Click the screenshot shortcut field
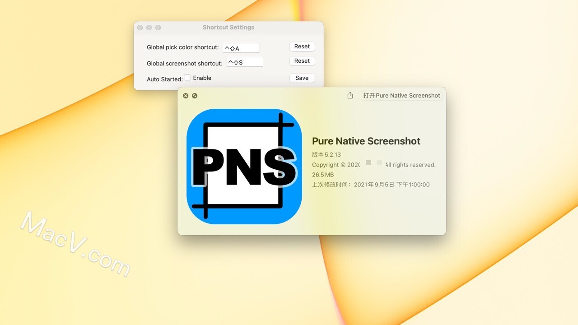The image size is (578, 325). click(x=244, y=62)
